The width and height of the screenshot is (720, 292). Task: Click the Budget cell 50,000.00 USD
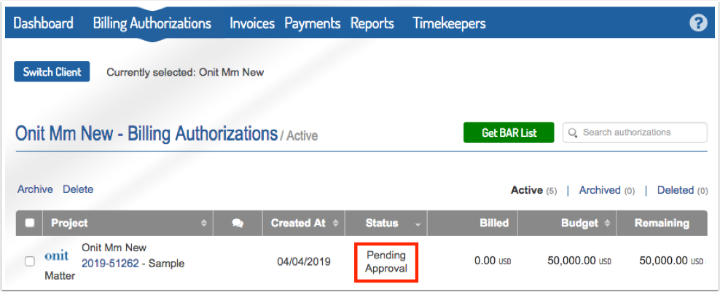(x=579, y=261)
